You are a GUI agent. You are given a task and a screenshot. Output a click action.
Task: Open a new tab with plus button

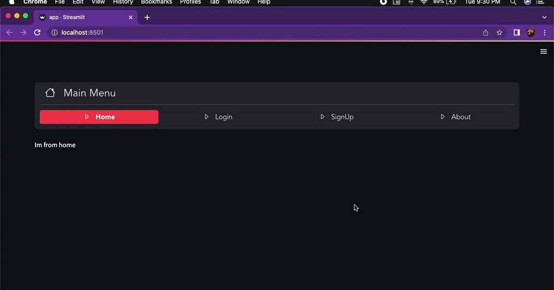point(147,17)
